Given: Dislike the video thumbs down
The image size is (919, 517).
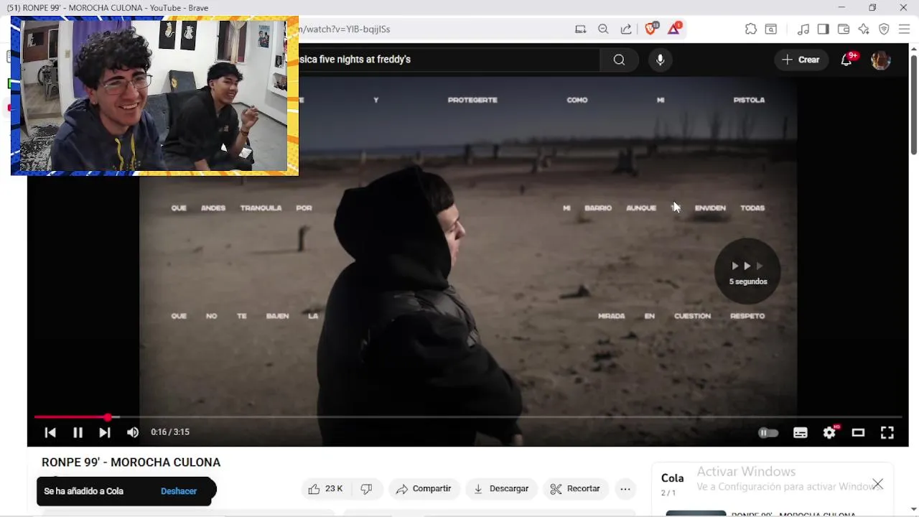Looking at the screenshot, I should pos(367,489).
